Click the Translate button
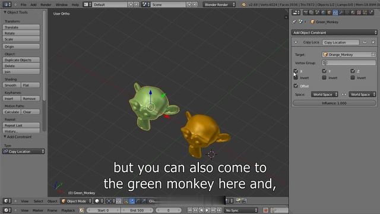 (x=21, y=27)
